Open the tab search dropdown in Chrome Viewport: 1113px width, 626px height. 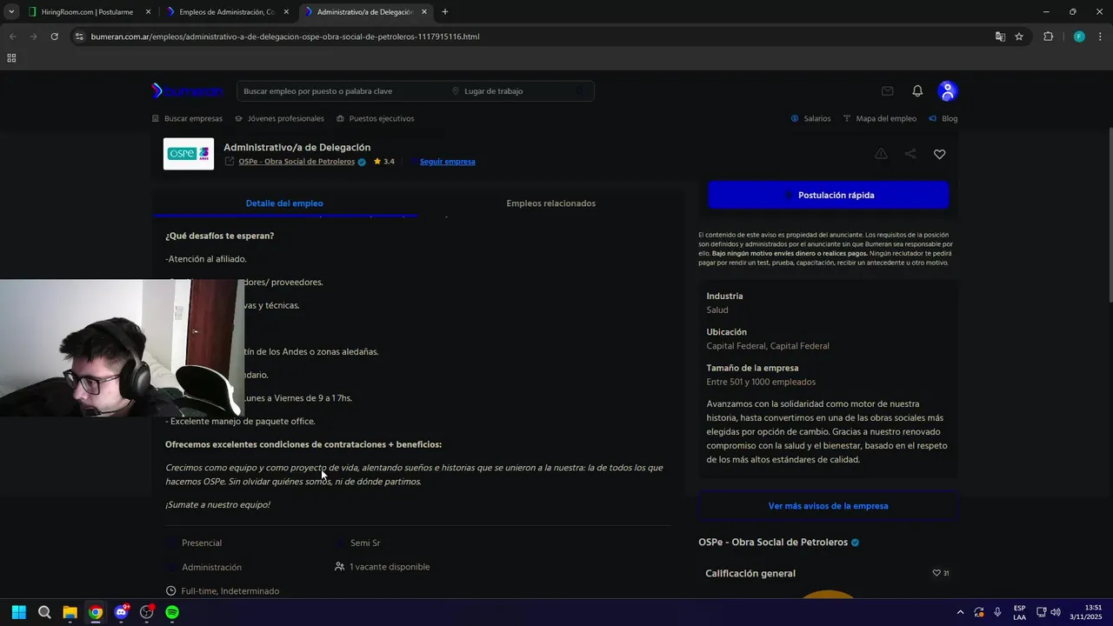(x=11, y=12)
